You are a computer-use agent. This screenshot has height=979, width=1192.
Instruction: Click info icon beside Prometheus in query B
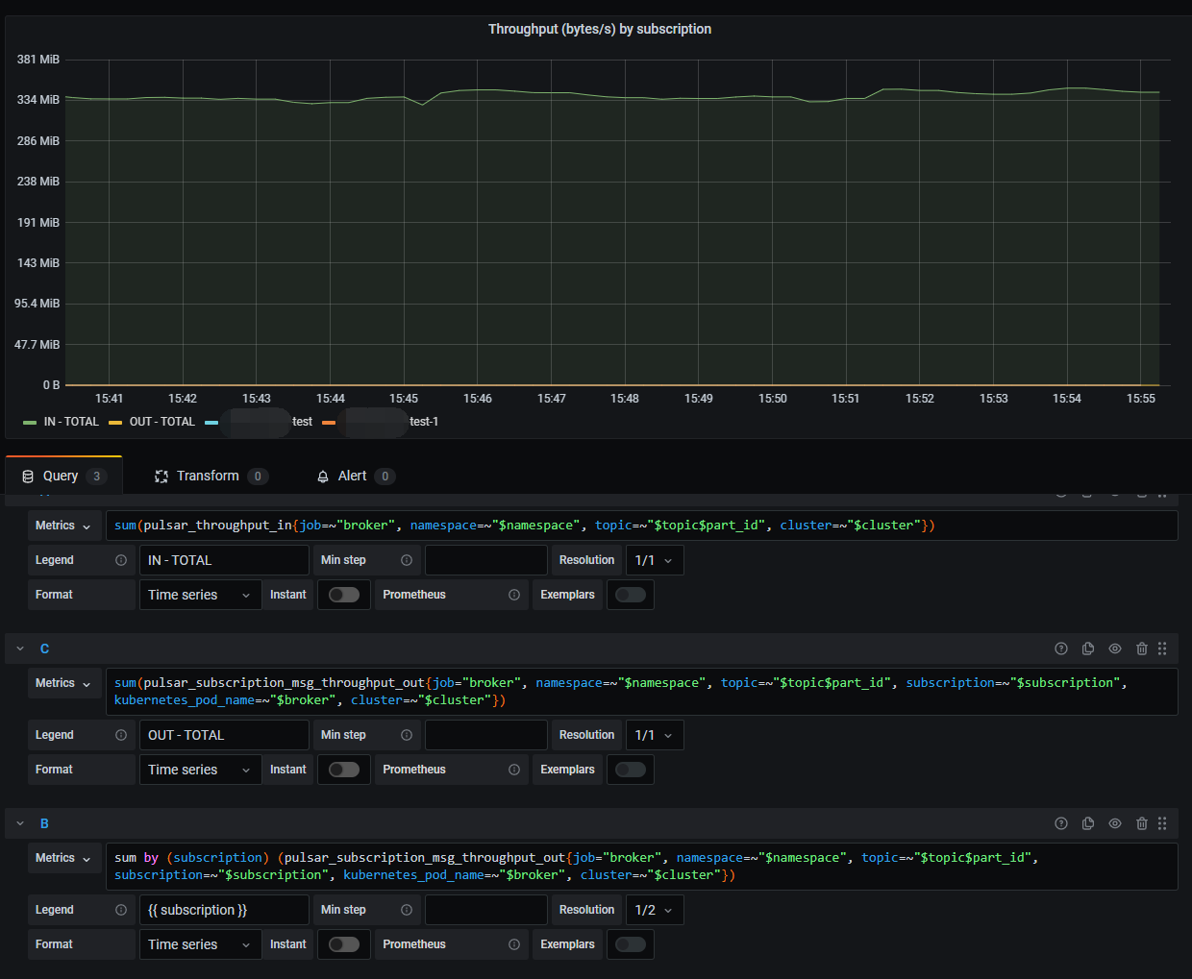514,944
